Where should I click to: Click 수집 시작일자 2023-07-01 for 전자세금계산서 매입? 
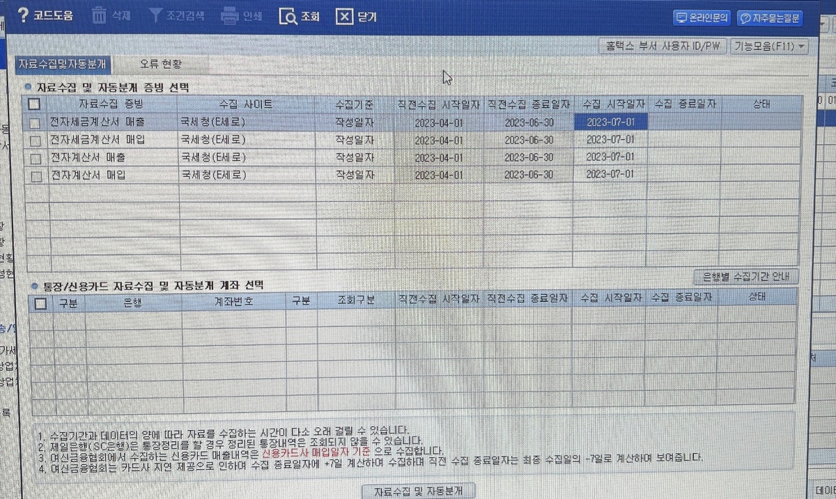click(x=610, y=139)
